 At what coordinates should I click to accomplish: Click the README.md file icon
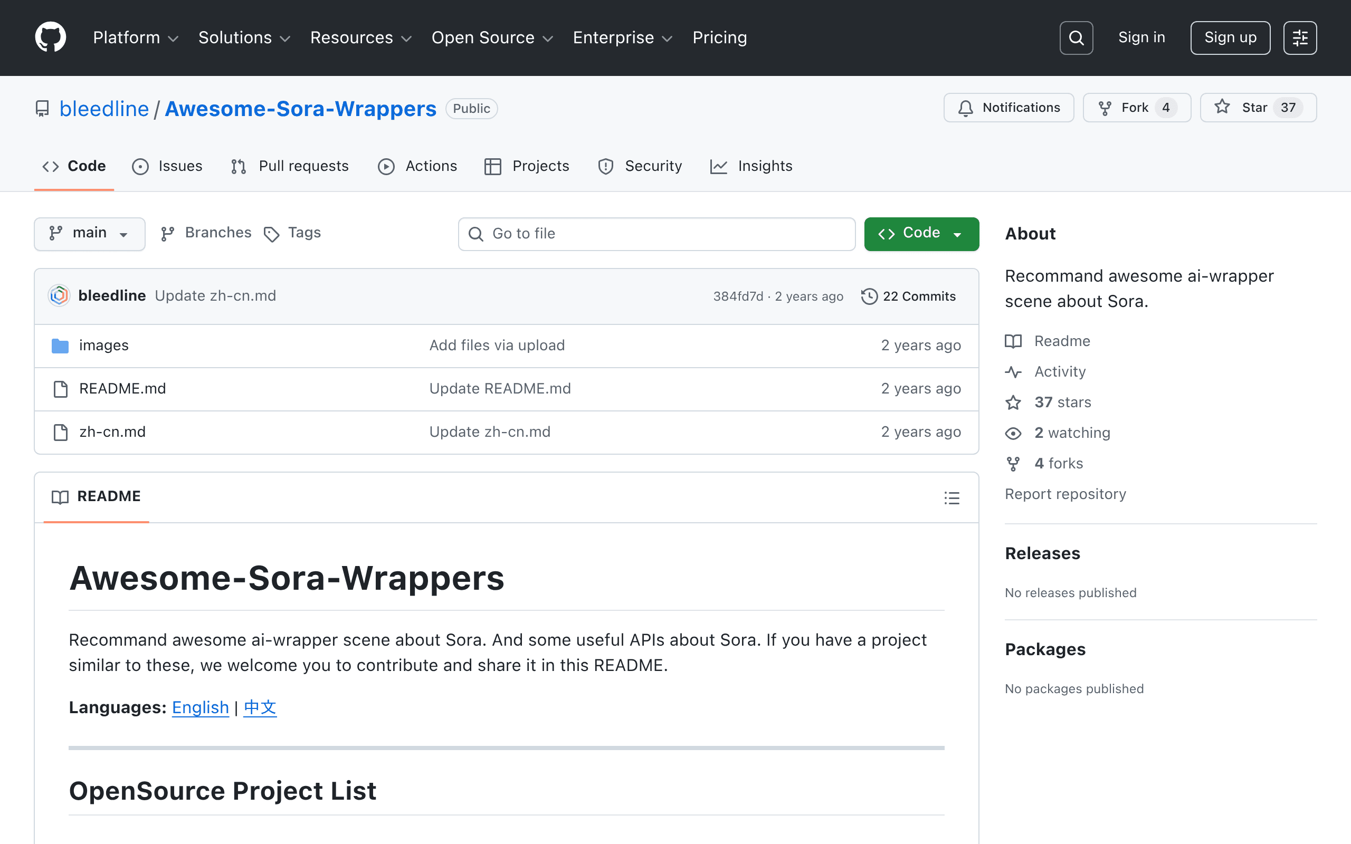tap(60, 389)
